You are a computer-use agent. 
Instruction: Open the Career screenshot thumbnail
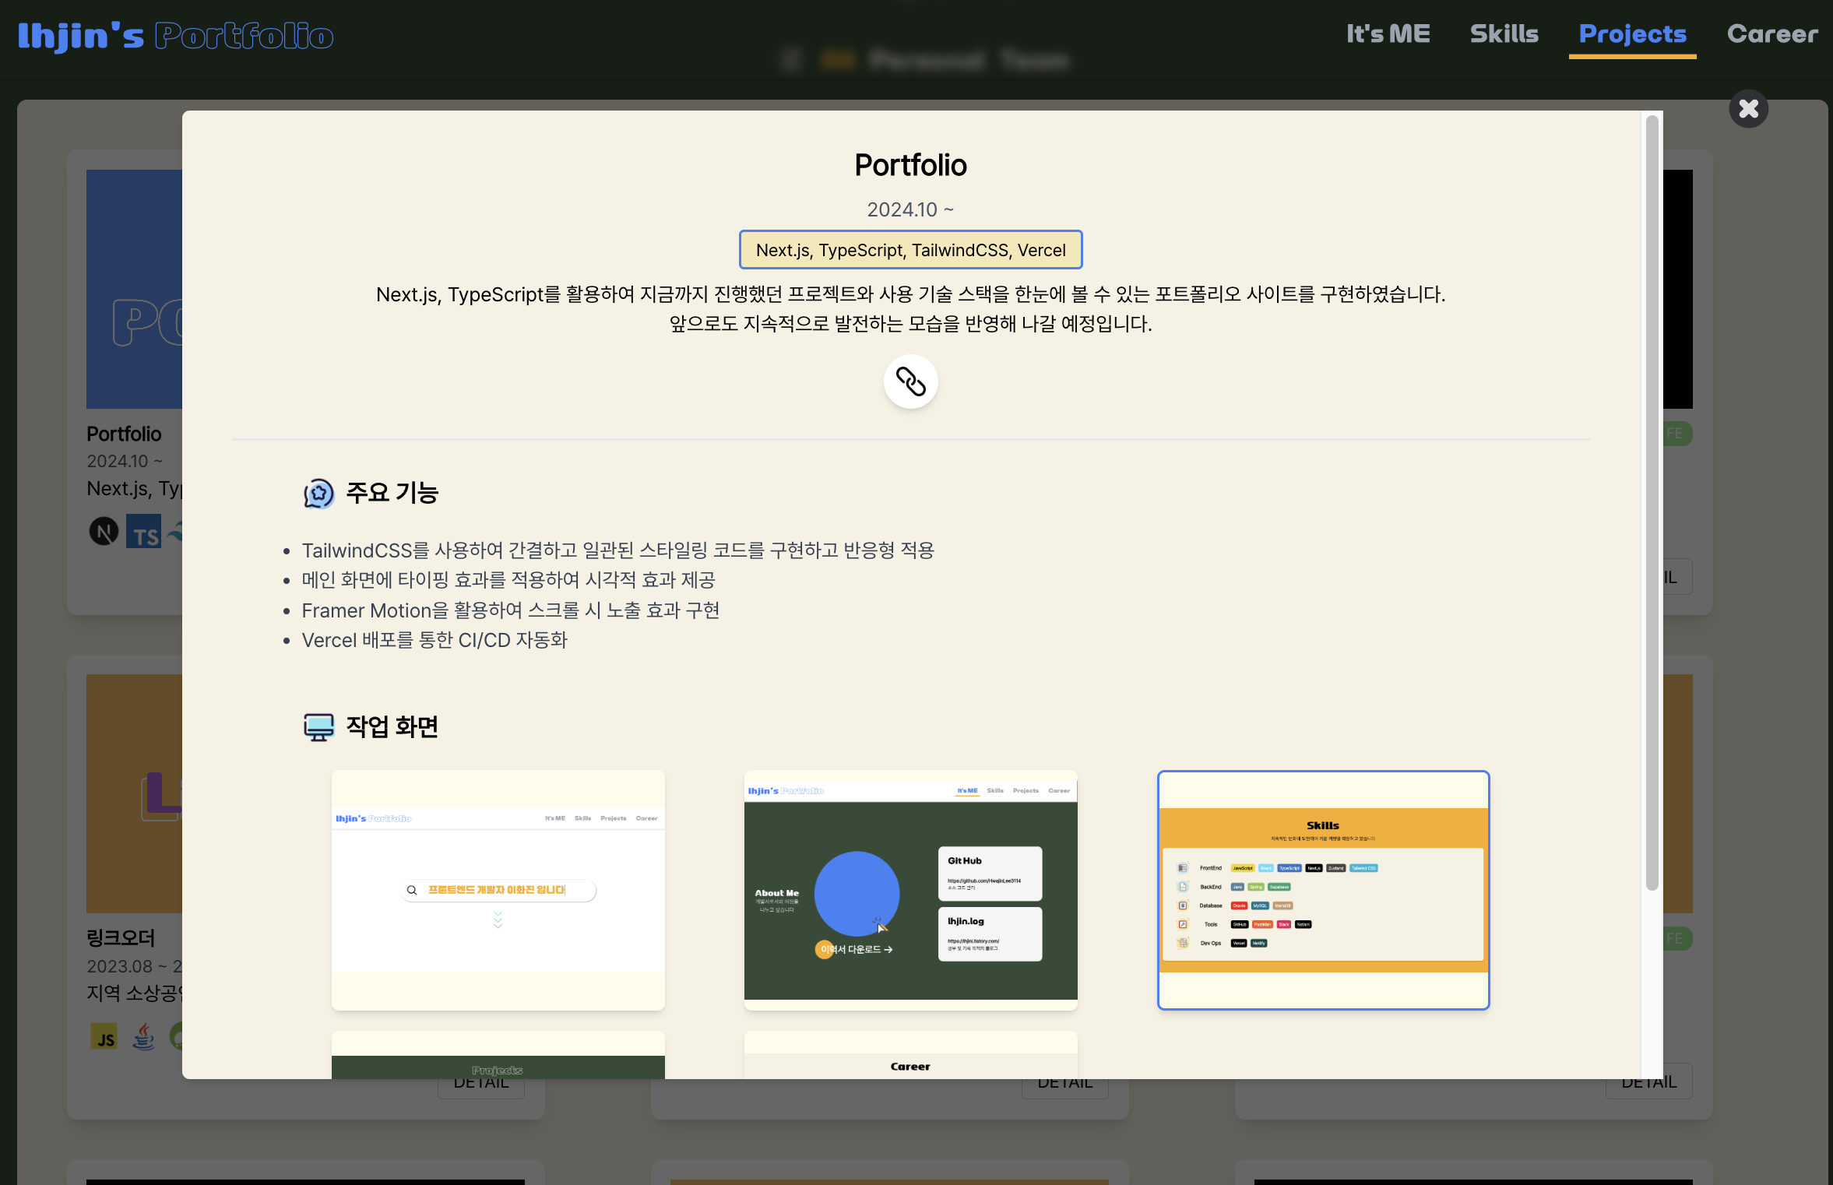pyautogui.click(x=910, y=1055)
